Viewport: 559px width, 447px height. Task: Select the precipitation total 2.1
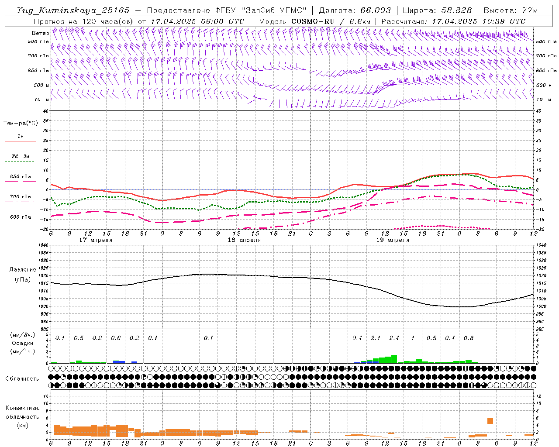point(376,338)
